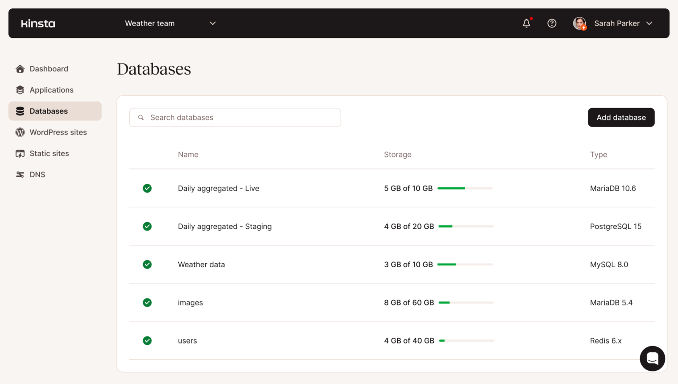Click the green status check for images database
The width and height of the screenshot is (678, 384).
click(147, 302)
